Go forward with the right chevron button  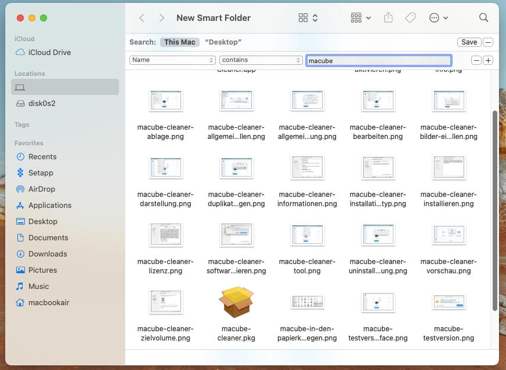click(x=161, y=18)
